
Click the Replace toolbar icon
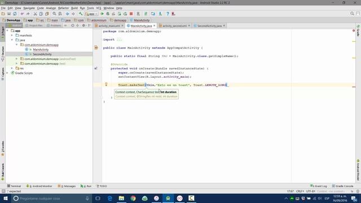tap(60, 14)
